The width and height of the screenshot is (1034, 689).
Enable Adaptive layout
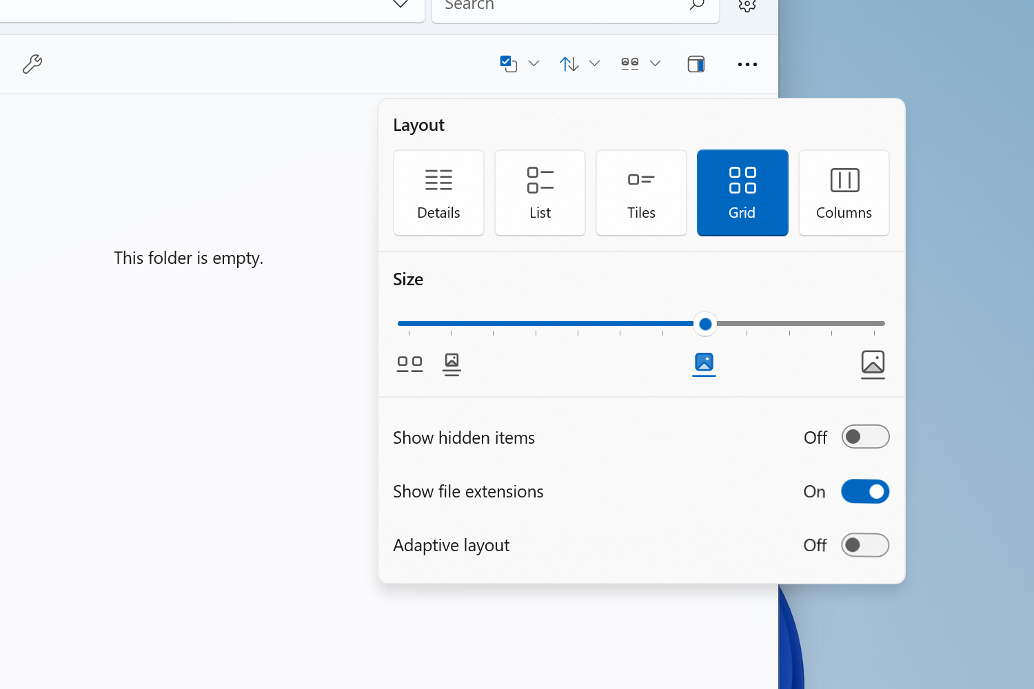865,545
